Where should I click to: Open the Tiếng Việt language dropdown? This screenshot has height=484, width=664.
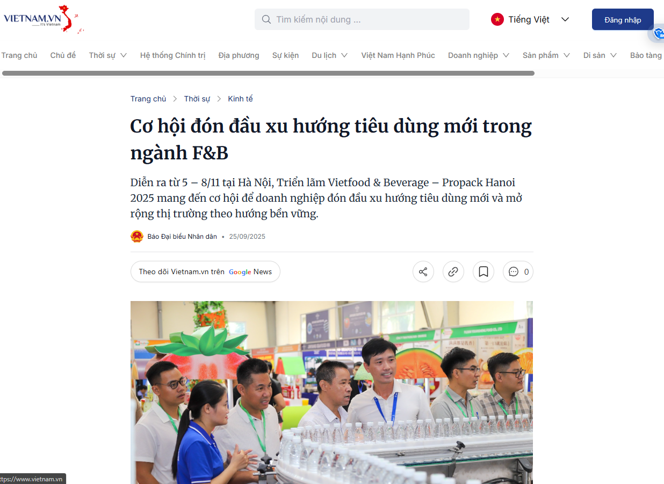tap(565, 19)
